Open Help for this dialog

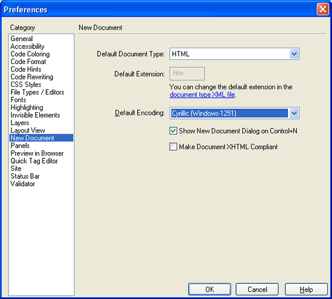(306, 289)
